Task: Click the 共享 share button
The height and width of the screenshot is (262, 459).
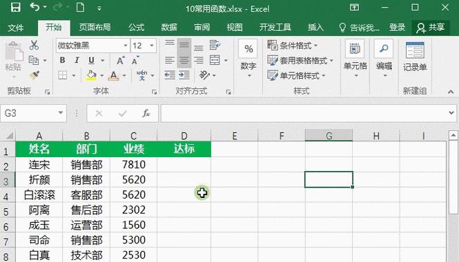Action: tap(431, 28)
